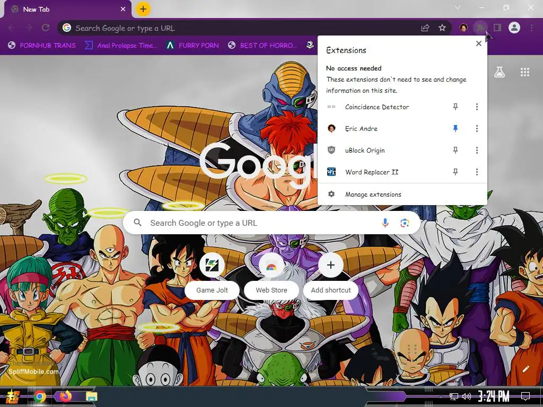Screen dimensions: 543x407
Task: Open the Game Jolt shortcut
Action: (x=212, y=276)
